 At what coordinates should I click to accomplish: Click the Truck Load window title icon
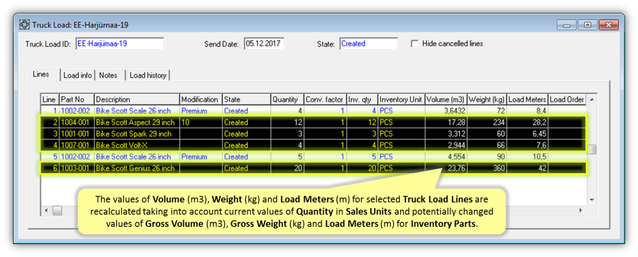(x=24, y=25)
